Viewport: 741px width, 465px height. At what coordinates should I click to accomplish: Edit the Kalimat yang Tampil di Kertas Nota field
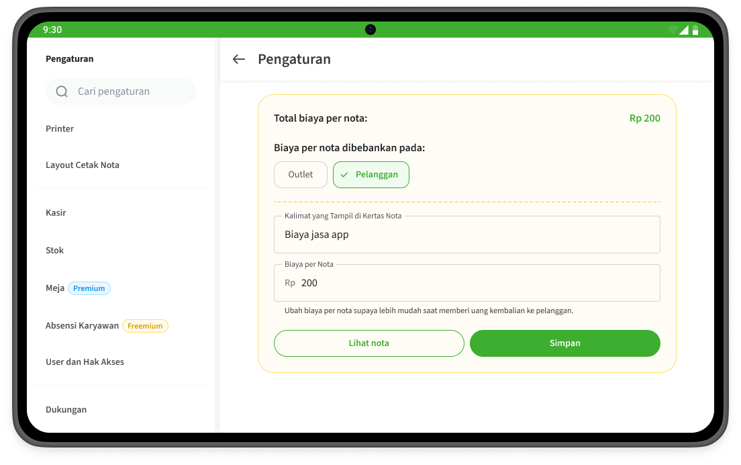click(467, 235)
